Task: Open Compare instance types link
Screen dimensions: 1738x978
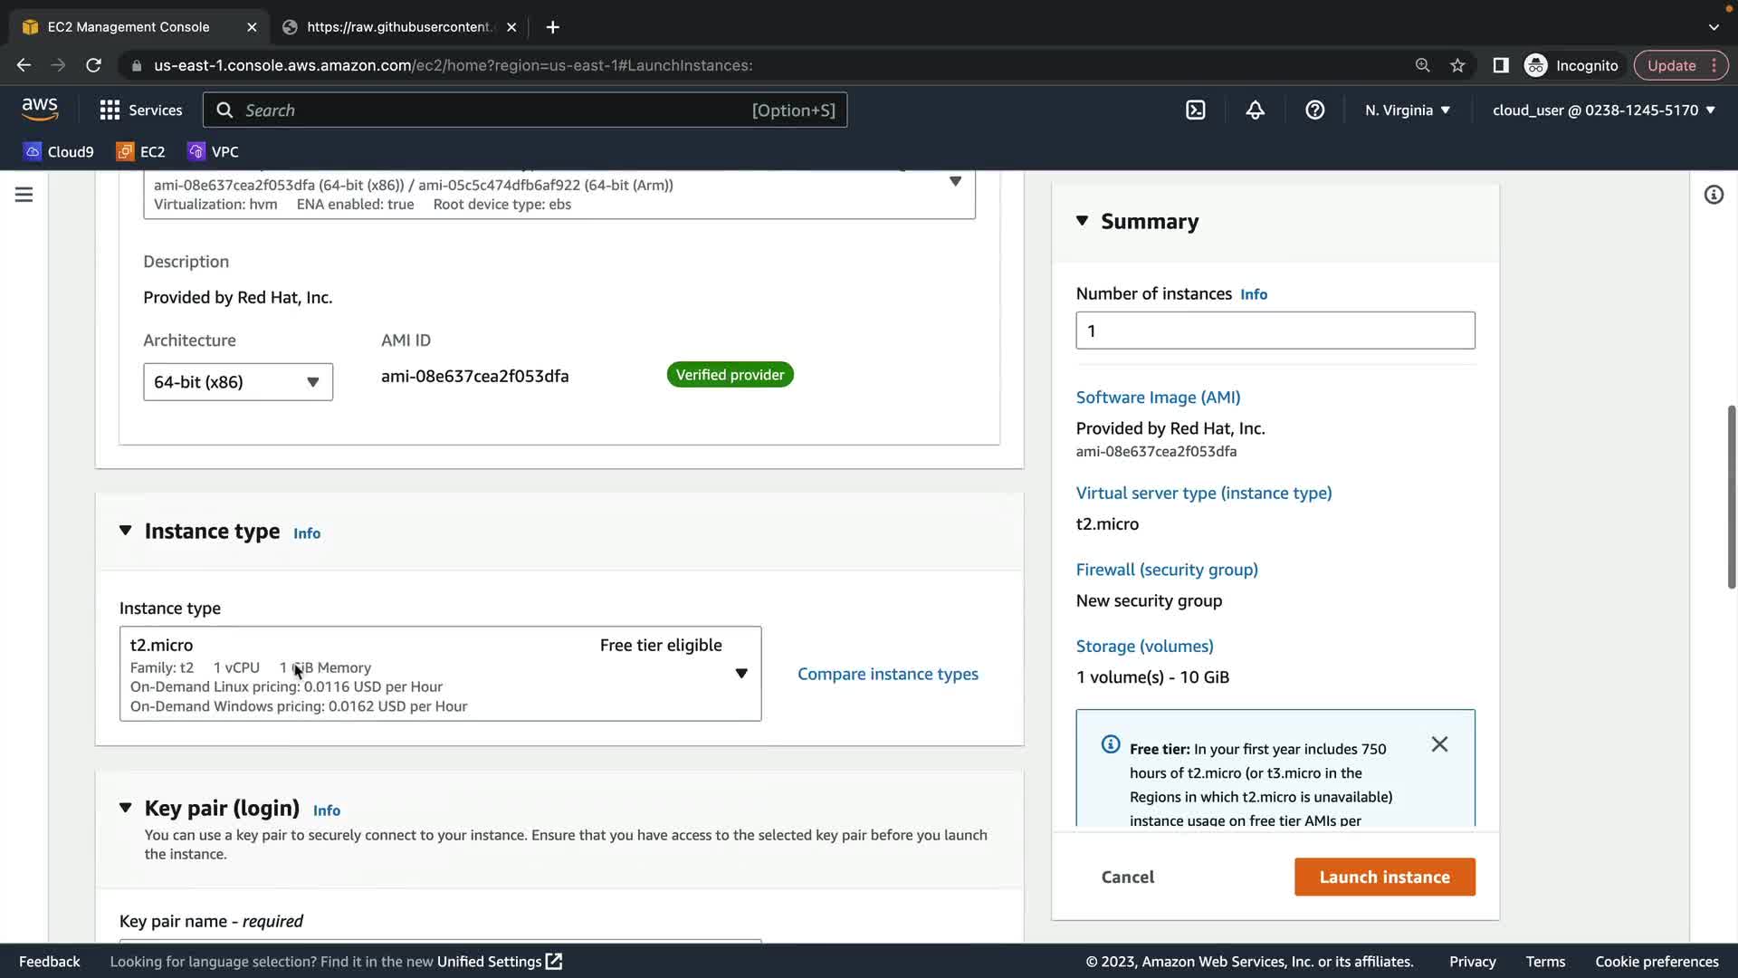Action: (x=887, y=674)
